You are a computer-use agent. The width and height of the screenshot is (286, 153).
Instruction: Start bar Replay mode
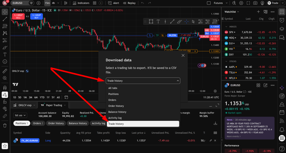tap(129, 3)
